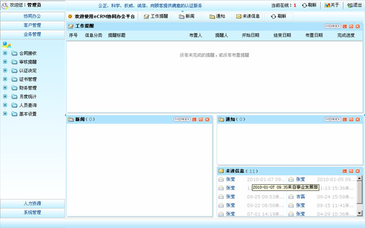Open the 系统管理 section
The height and width of the screenshot is (228, 365).
point(32,213)
